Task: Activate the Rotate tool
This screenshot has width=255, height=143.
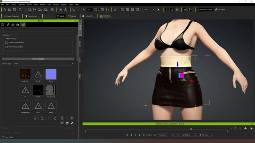Action: [x=96, y=10]
